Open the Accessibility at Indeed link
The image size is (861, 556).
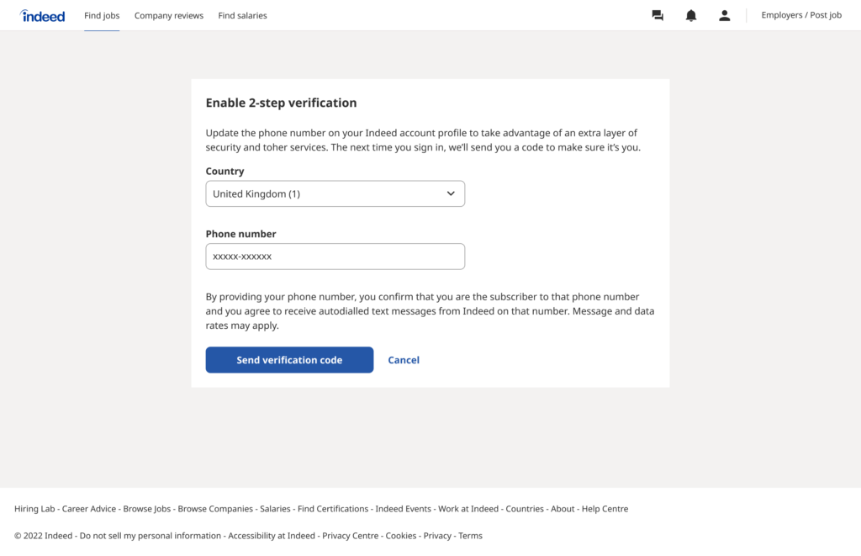[271, 535]
